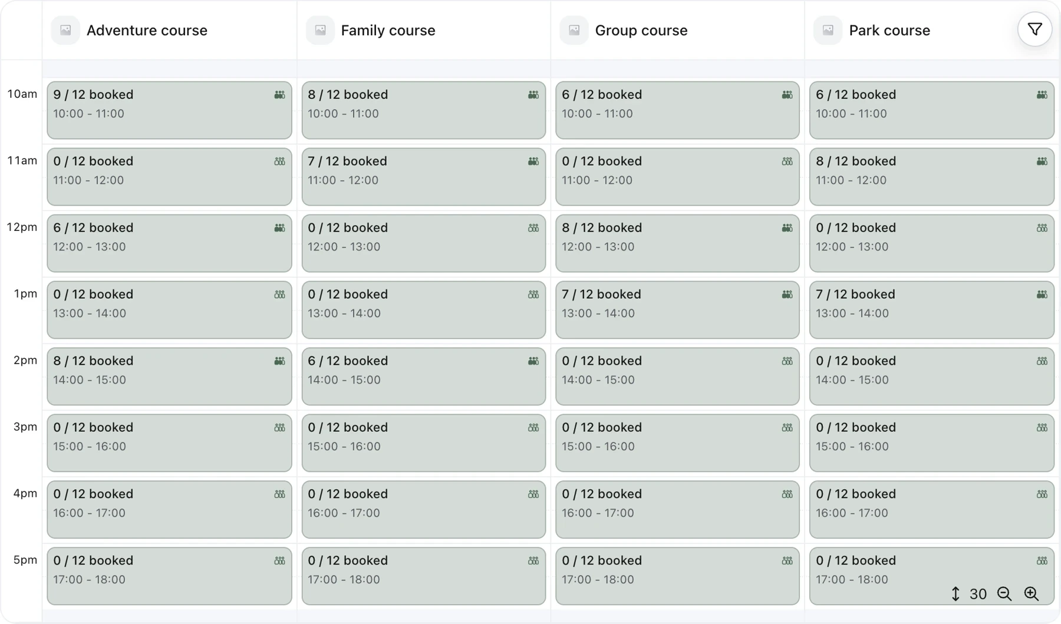Open the filter funnel button

pyautogui.click(x=1034, y=29)
